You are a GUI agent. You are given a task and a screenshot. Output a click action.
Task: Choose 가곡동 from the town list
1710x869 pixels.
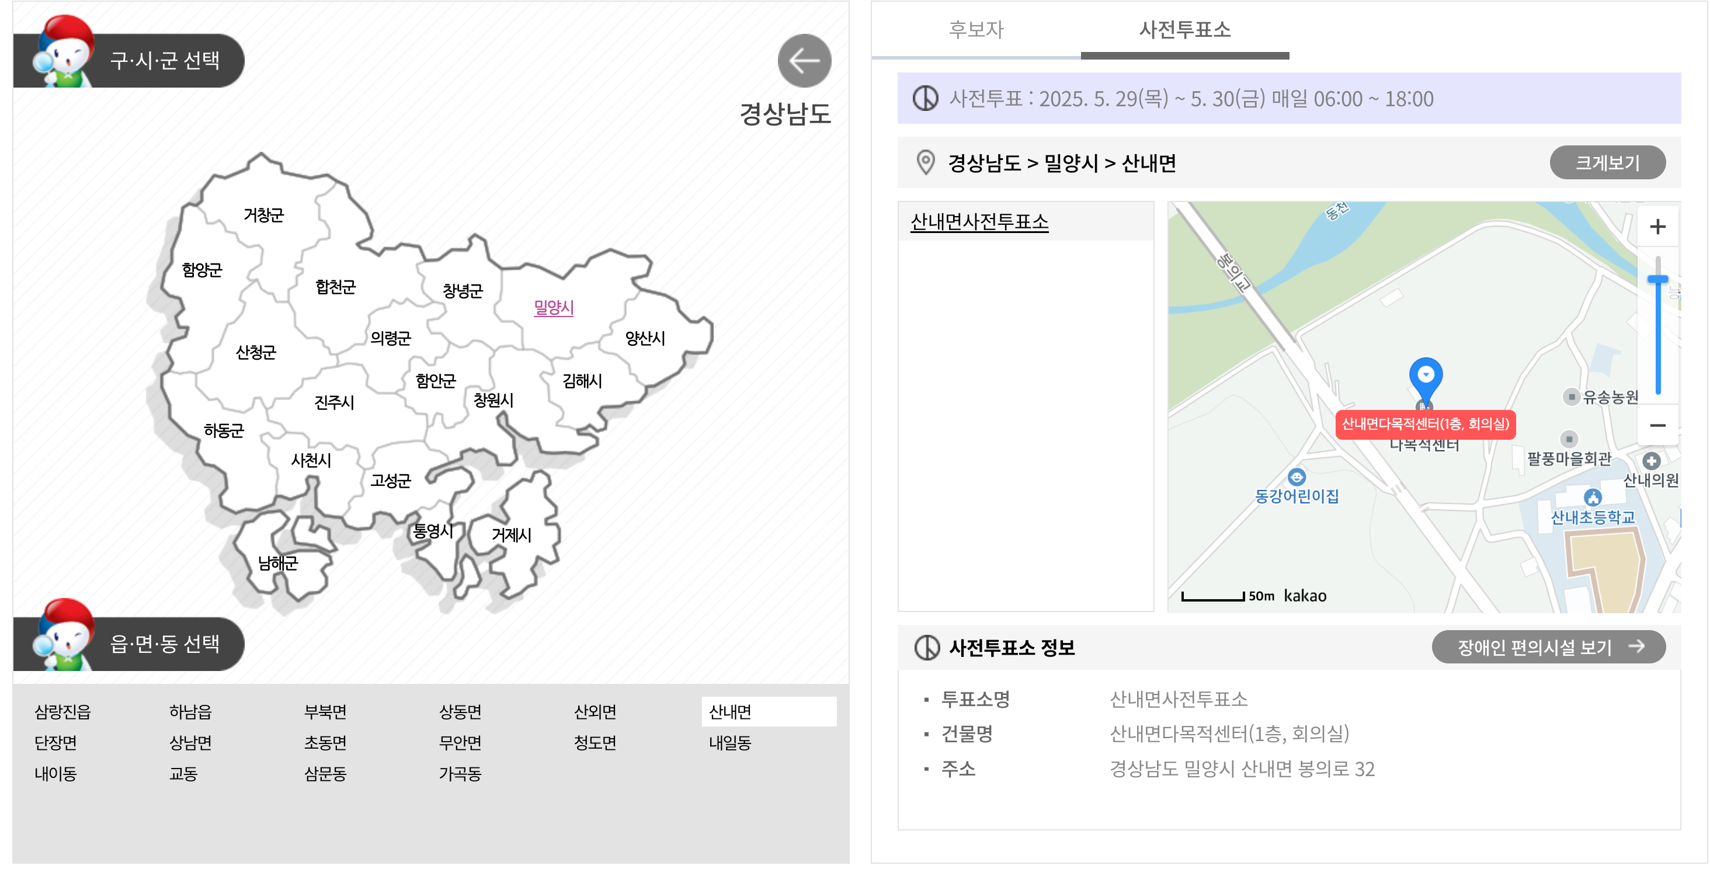click(460, 775)
